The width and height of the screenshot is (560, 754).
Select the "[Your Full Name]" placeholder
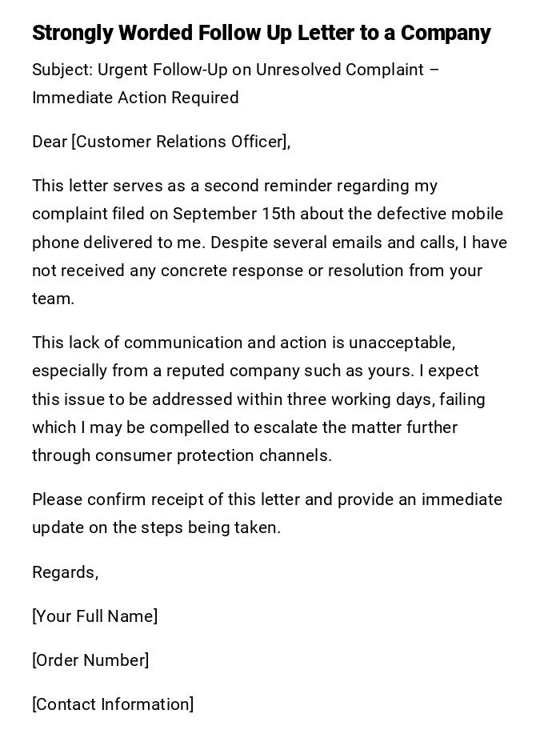click(94, 616)
